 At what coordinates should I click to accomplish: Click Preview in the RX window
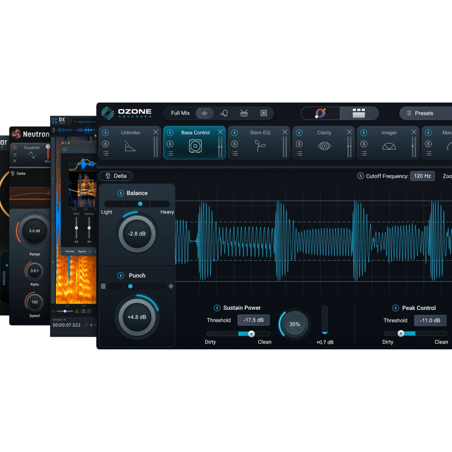[x=69, y=252]
